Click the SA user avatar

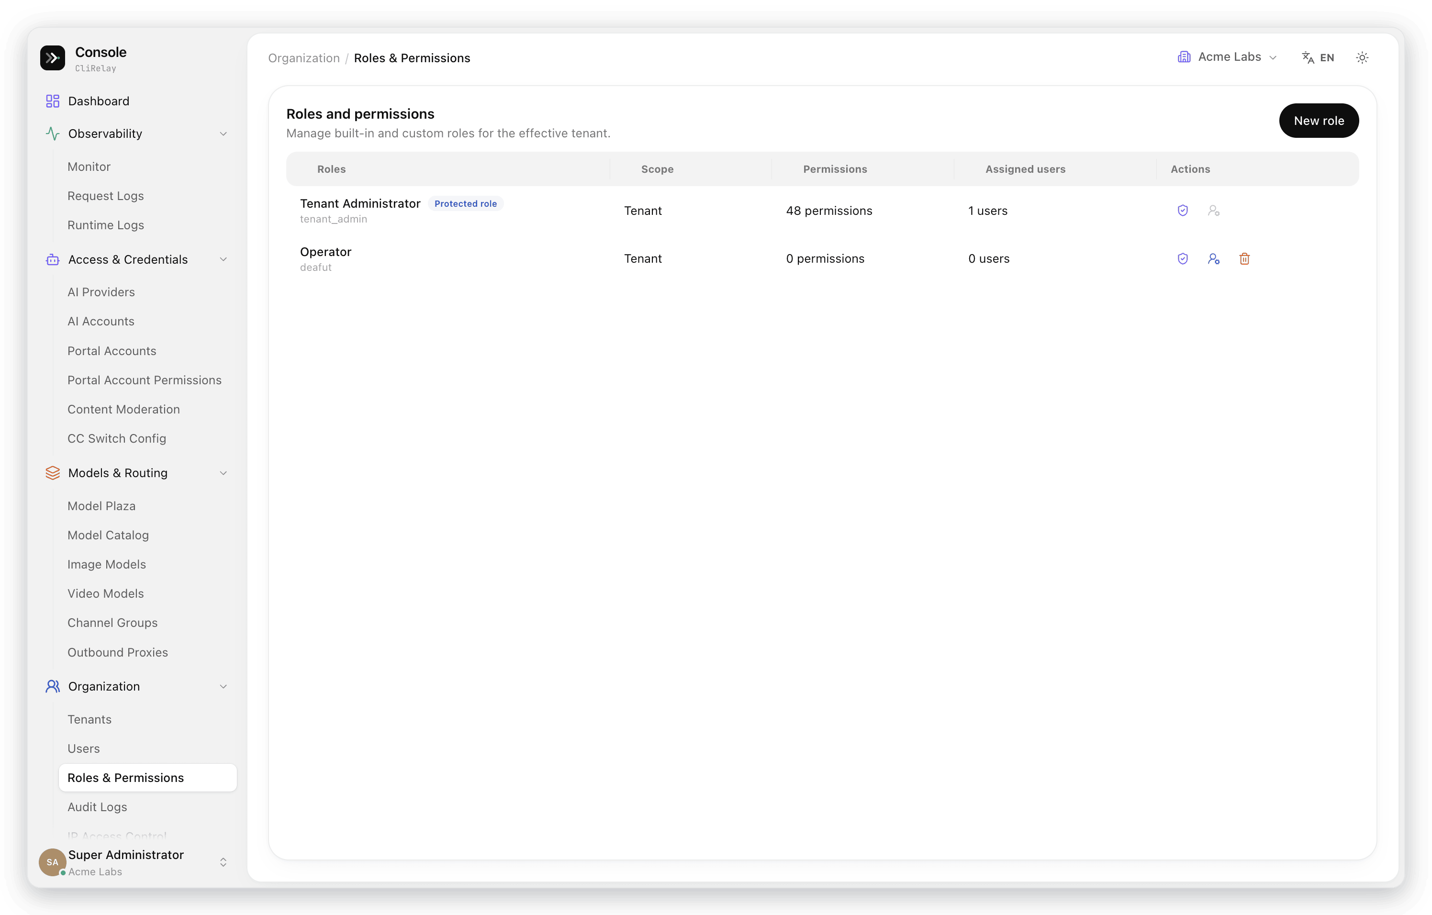pos(52,862)
